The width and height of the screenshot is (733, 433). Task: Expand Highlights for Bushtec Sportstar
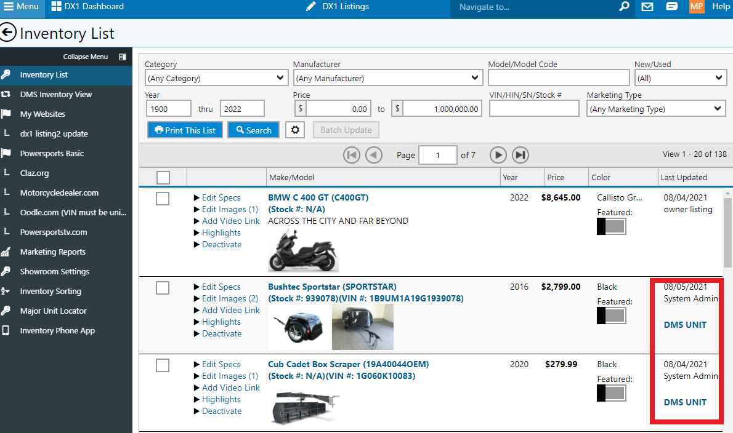(217, 322)
